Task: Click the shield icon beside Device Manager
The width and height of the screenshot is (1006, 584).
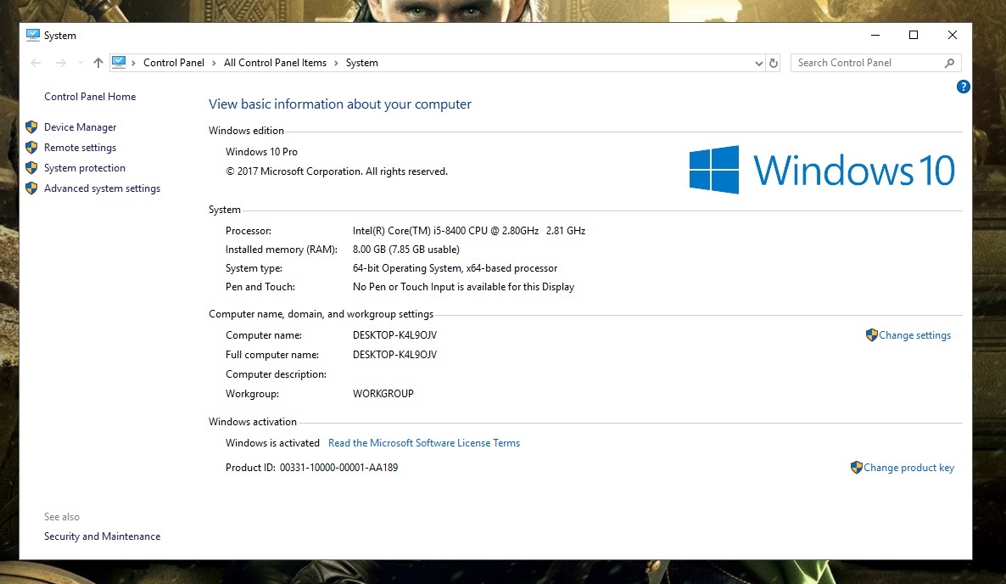Action: 31,127
